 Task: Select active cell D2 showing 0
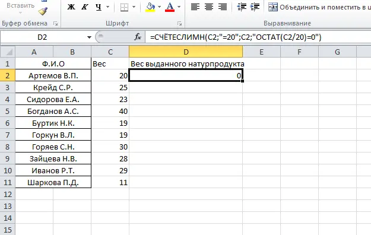coord(186,75)
